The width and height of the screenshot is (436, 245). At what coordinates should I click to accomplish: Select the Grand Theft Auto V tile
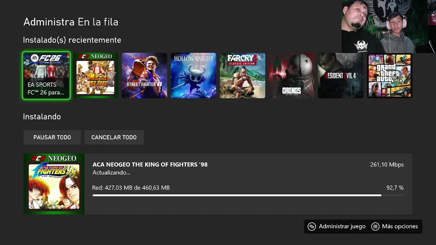pyautogui.click(x=390, y=76)
